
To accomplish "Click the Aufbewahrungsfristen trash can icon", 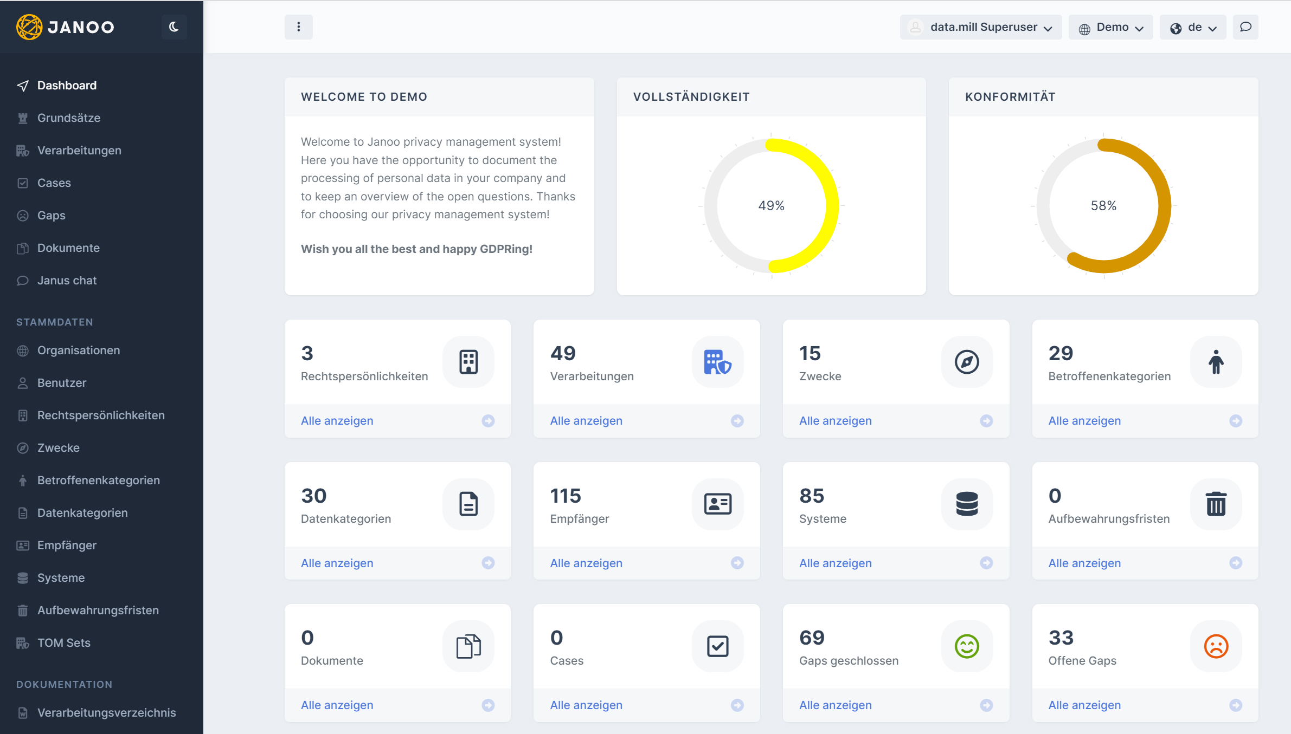I will click(1216, 504).
